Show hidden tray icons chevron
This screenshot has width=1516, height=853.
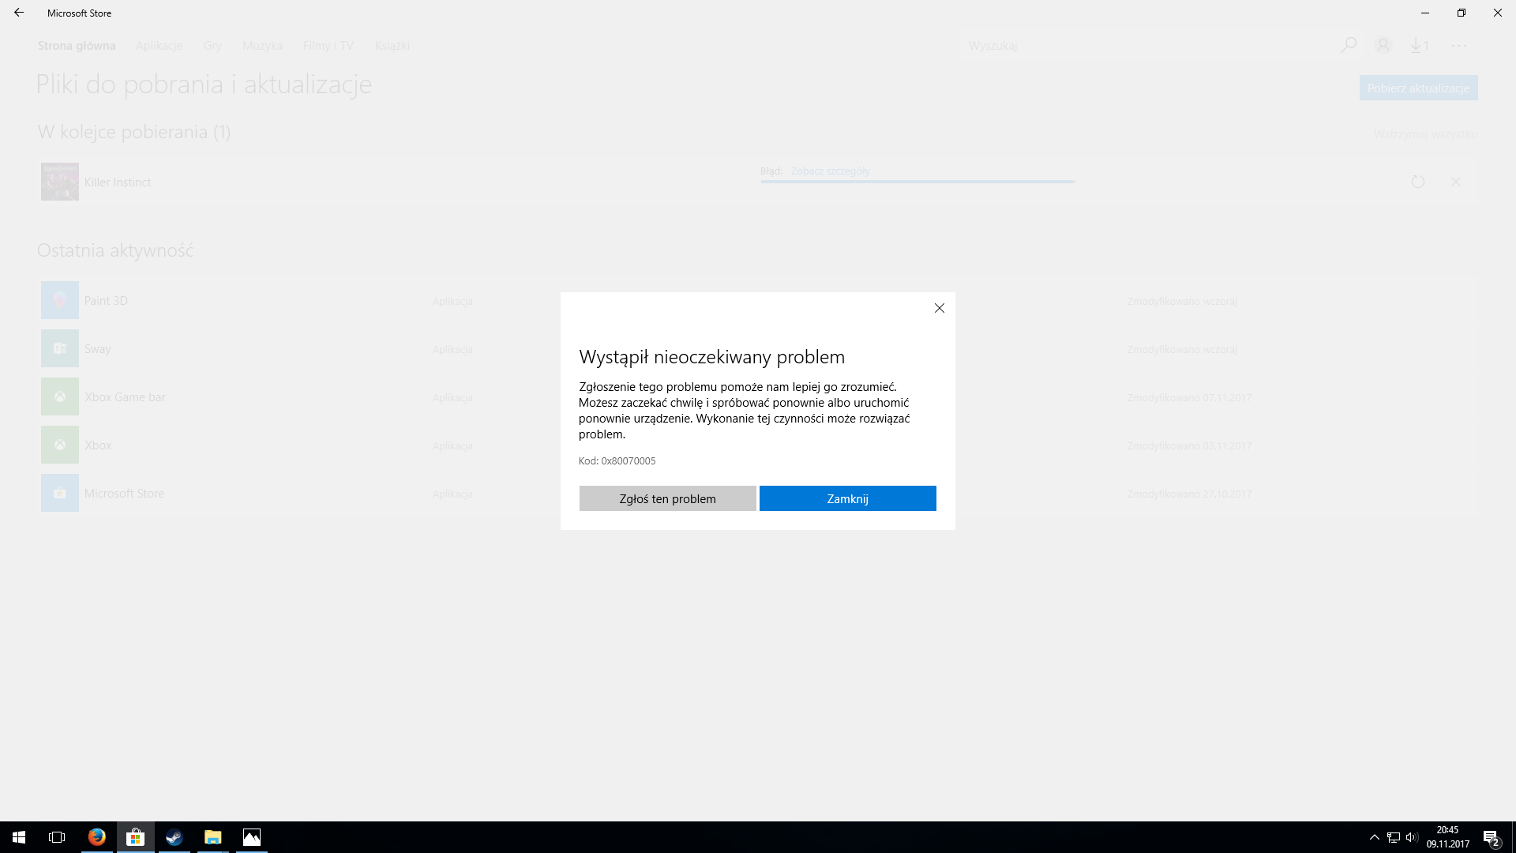pos(1374,837)
